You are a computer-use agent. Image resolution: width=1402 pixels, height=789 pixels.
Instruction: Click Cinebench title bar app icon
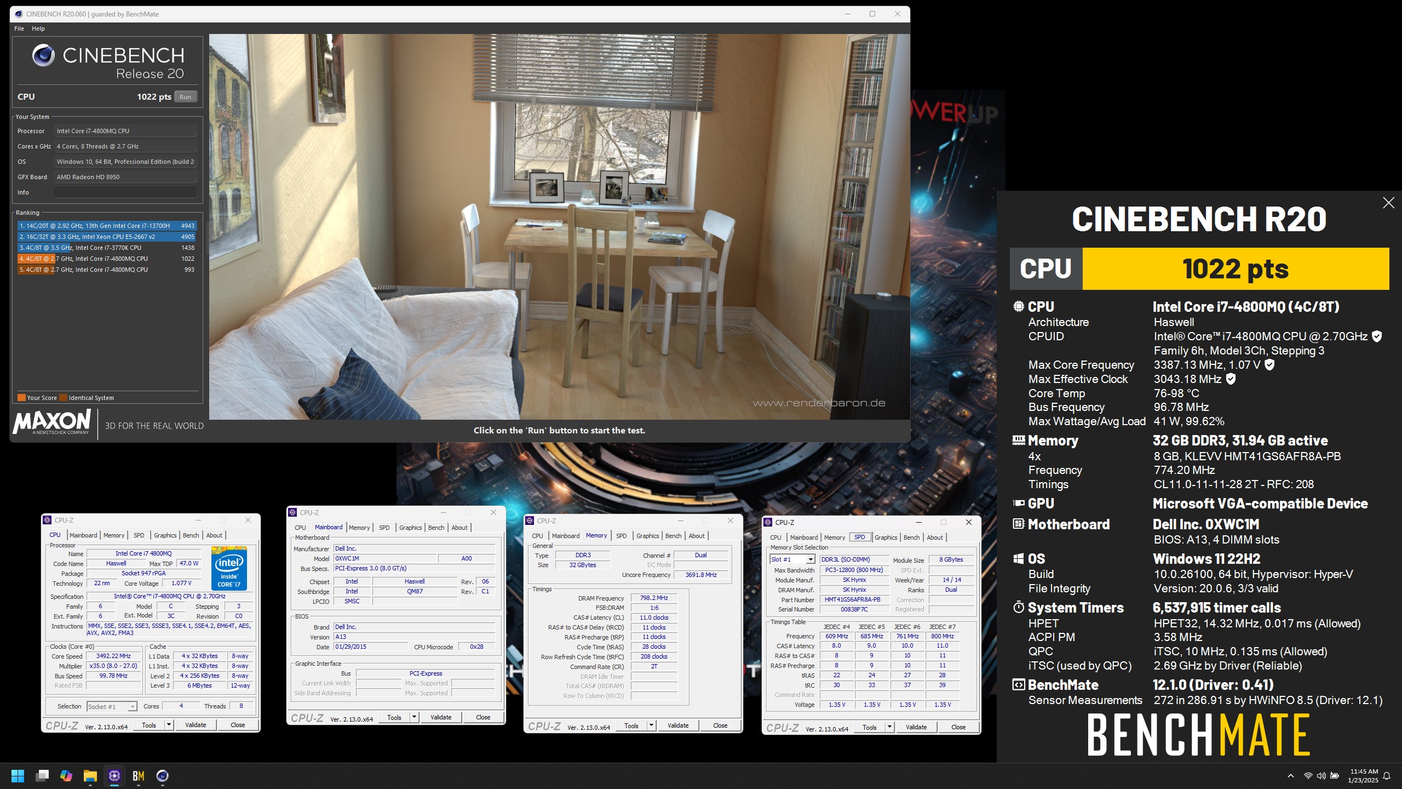pyautogui.click(x=19, y=14)
